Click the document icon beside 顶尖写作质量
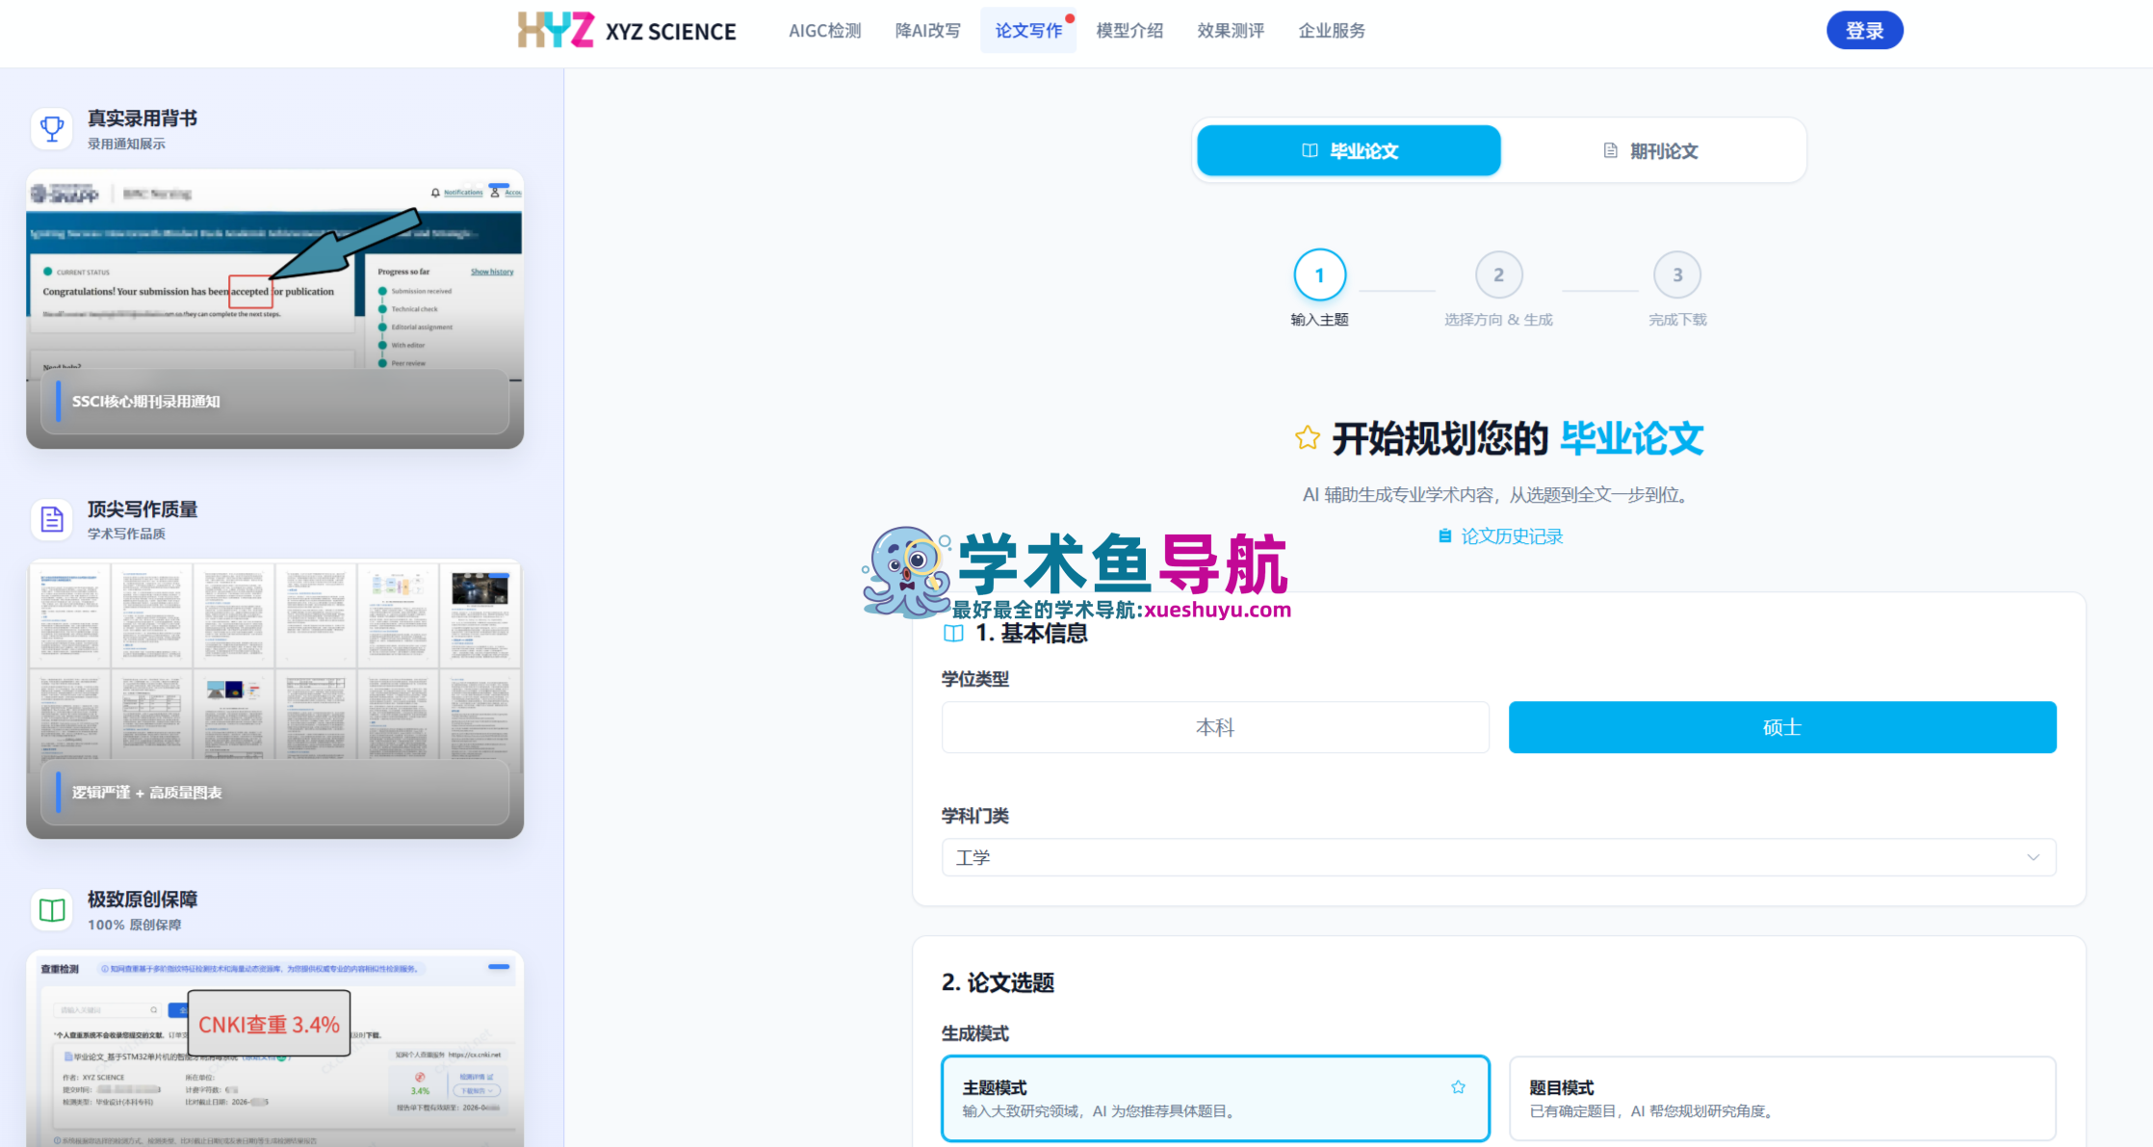Screen dimensions: 2153x1147 pos(52,519)
